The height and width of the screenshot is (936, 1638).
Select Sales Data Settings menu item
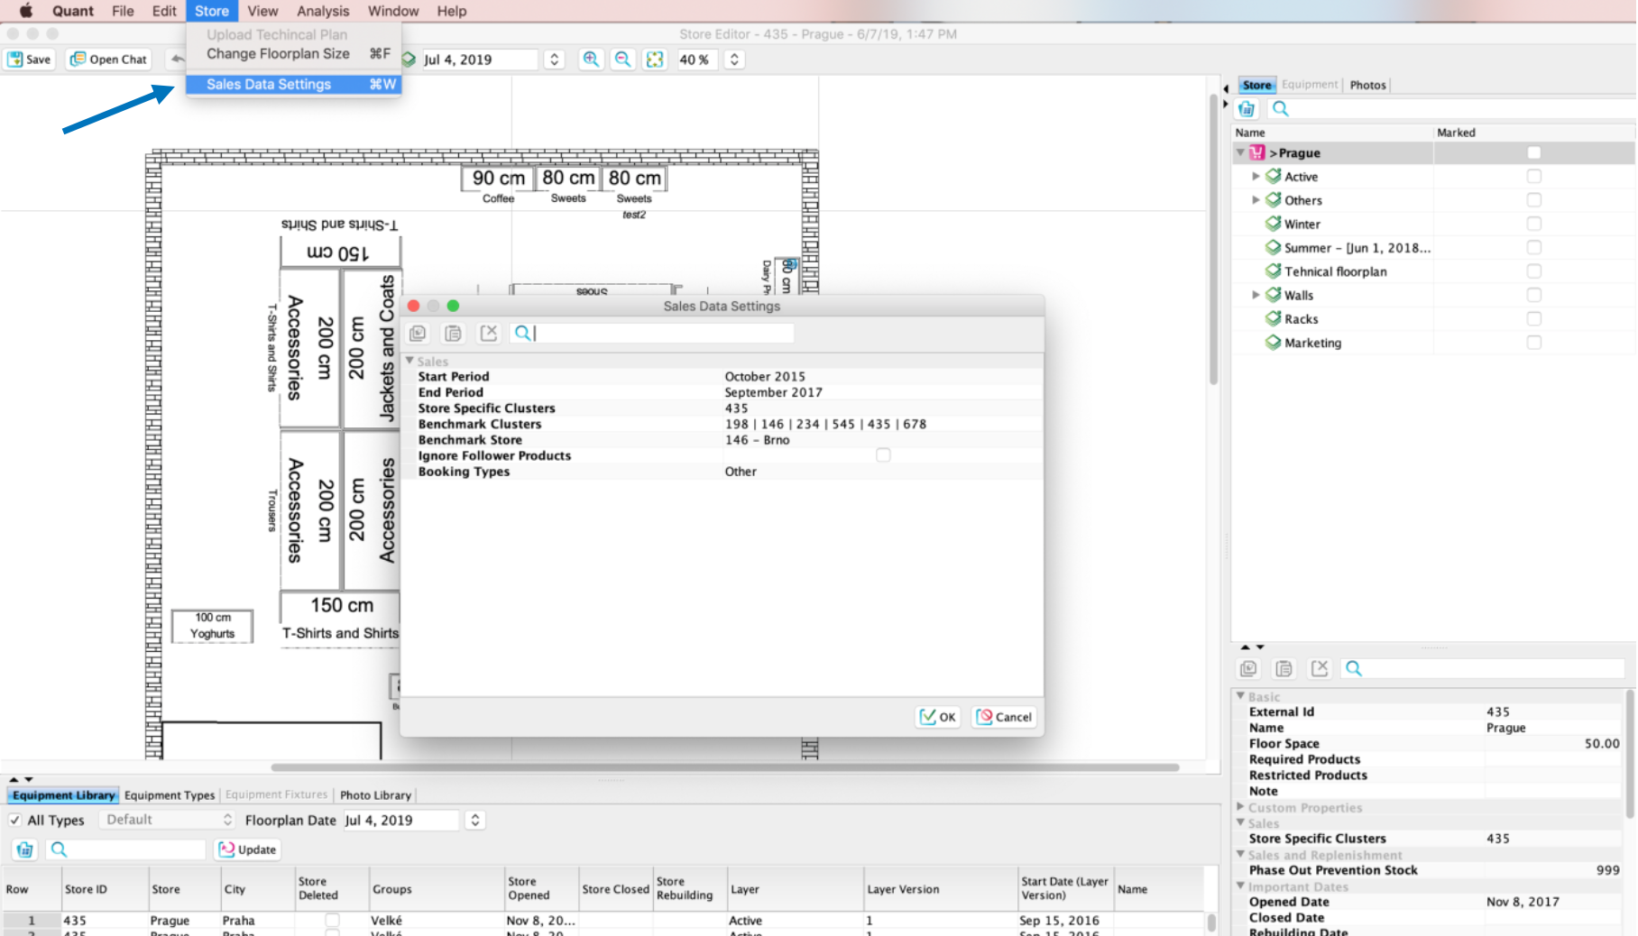294,85
